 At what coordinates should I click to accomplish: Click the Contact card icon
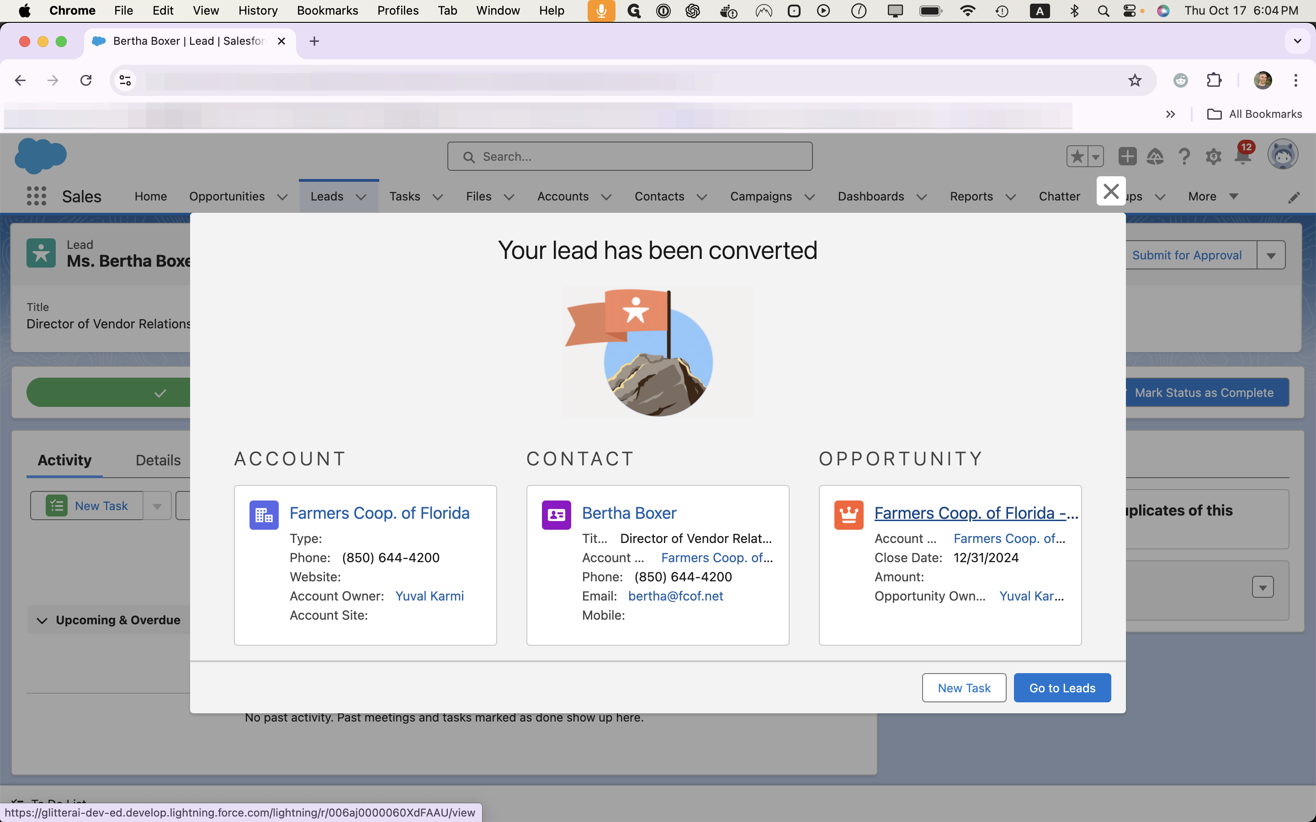[556, 514]
